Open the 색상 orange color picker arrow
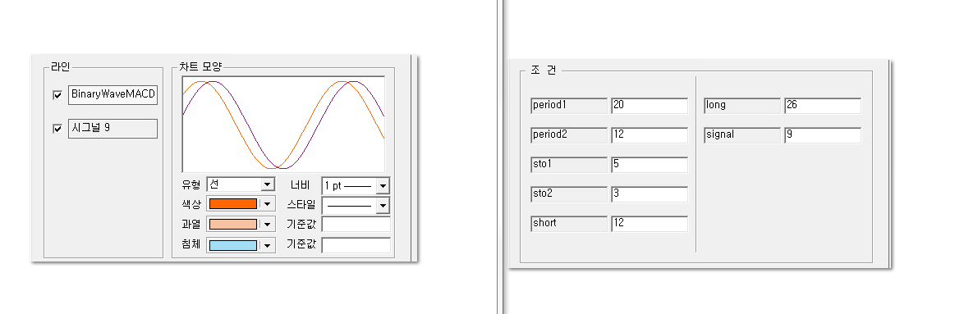The height and width of the screenshot is (314, 955). click(268, 204)
